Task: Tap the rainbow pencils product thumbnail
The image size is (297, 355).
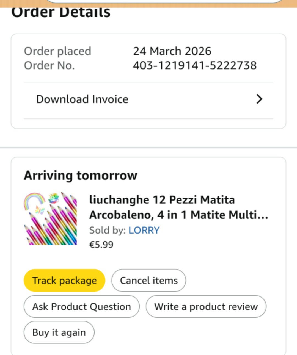Action: [50, 218]
